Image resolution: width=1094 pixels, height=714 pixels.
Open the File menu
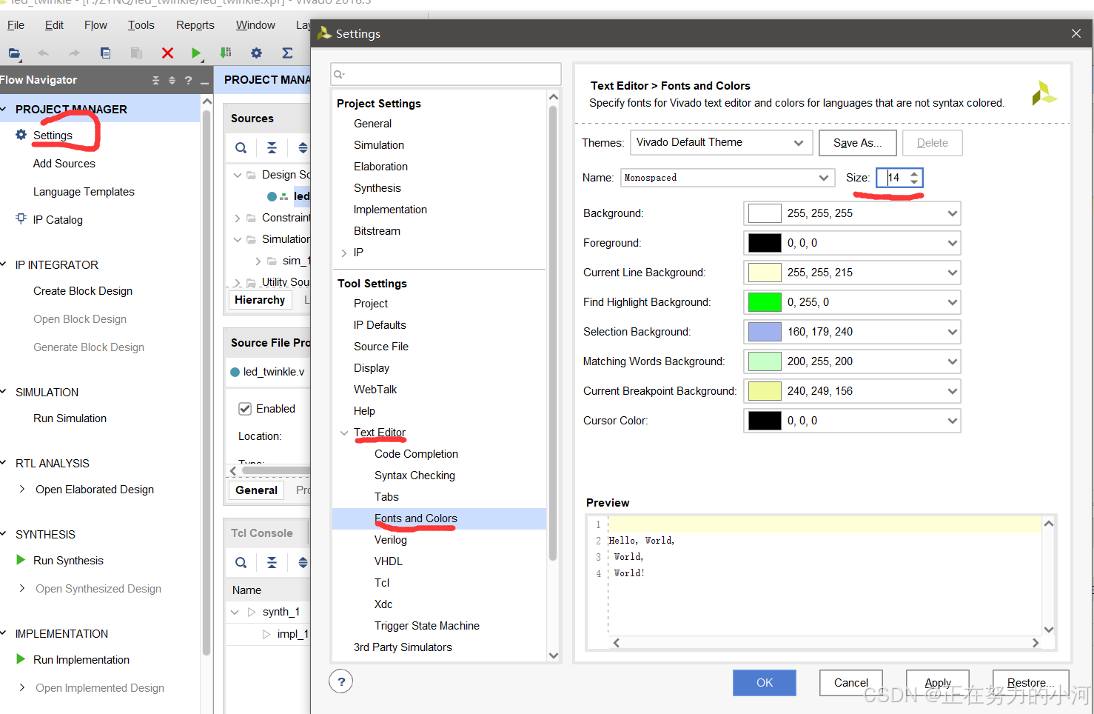[x=16, y=25]
